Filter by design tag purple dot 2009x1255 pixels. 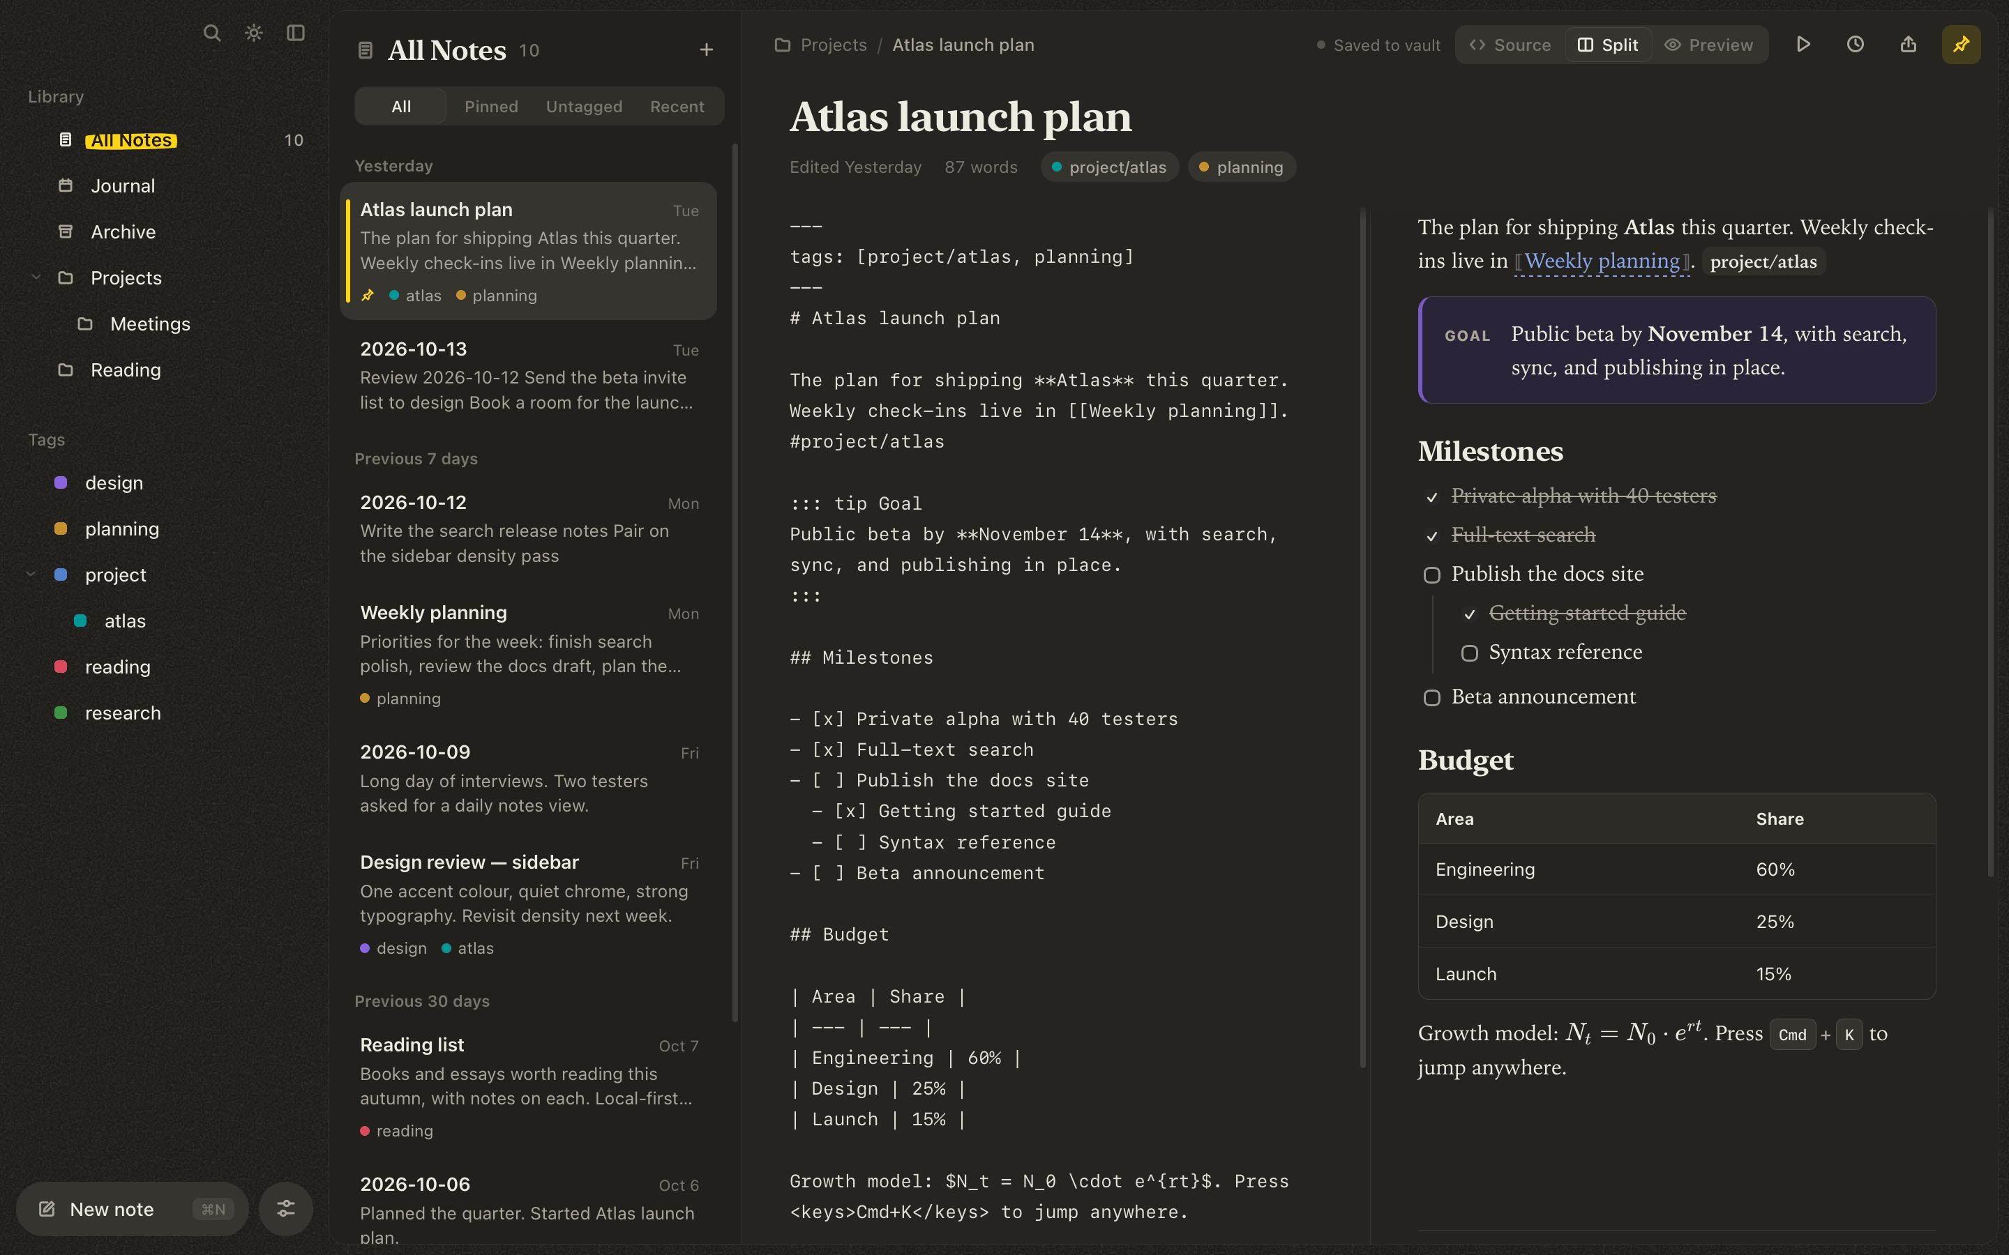pyautogui.click(x=61, y=482)
